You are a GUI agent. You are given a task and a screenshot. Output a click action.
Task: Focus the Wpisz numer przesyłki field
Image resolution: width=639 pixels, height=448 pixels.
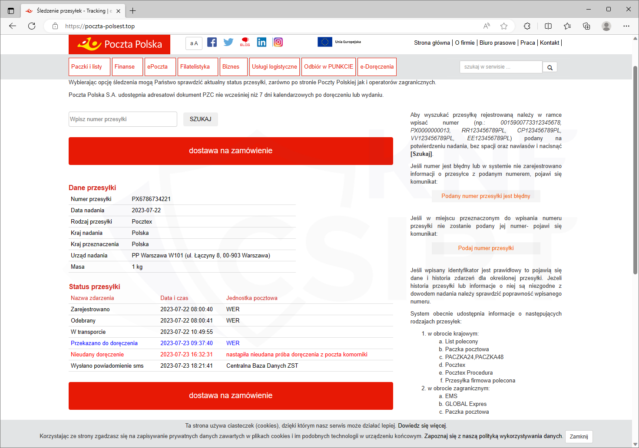pos(123,119)
